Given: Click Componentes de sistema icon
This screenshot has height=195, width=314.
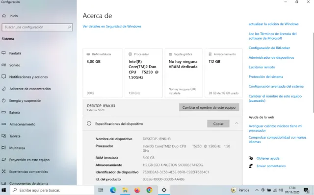Looking at the screenshot, I should [3, 183].
